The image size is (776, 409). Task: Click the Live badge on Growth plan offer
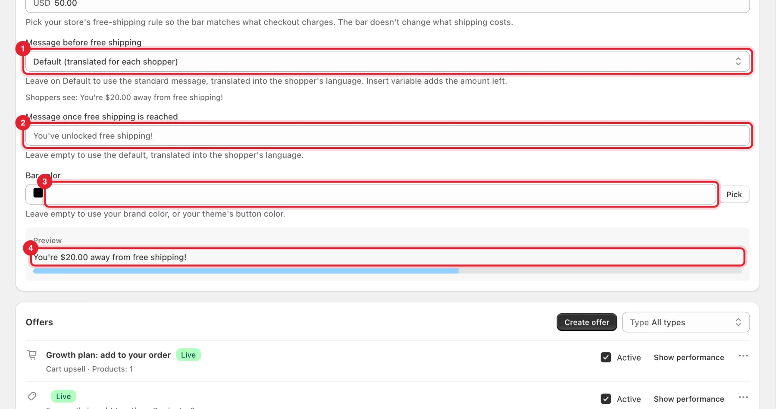point(188,355)
